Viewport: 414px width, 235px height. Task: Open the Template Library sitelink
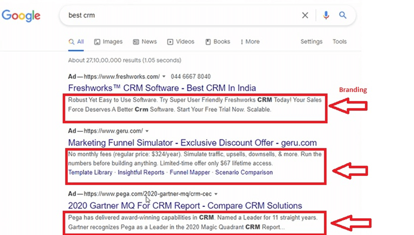click(90, 173)
